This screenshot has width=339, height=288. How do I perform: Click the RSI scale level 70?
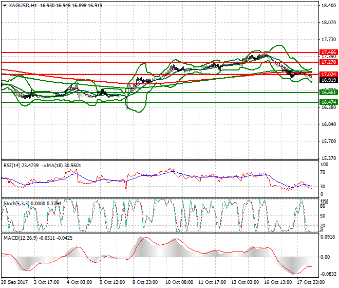point(323,172)
